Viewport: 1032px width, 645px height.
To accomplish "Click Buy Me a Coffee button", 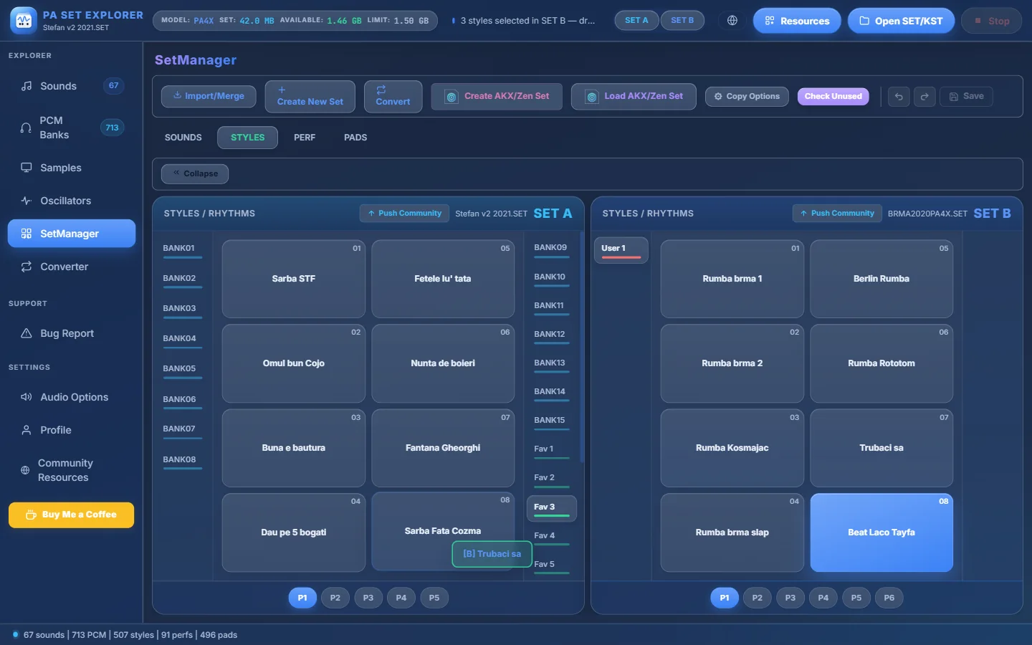I will click(72, 515).
